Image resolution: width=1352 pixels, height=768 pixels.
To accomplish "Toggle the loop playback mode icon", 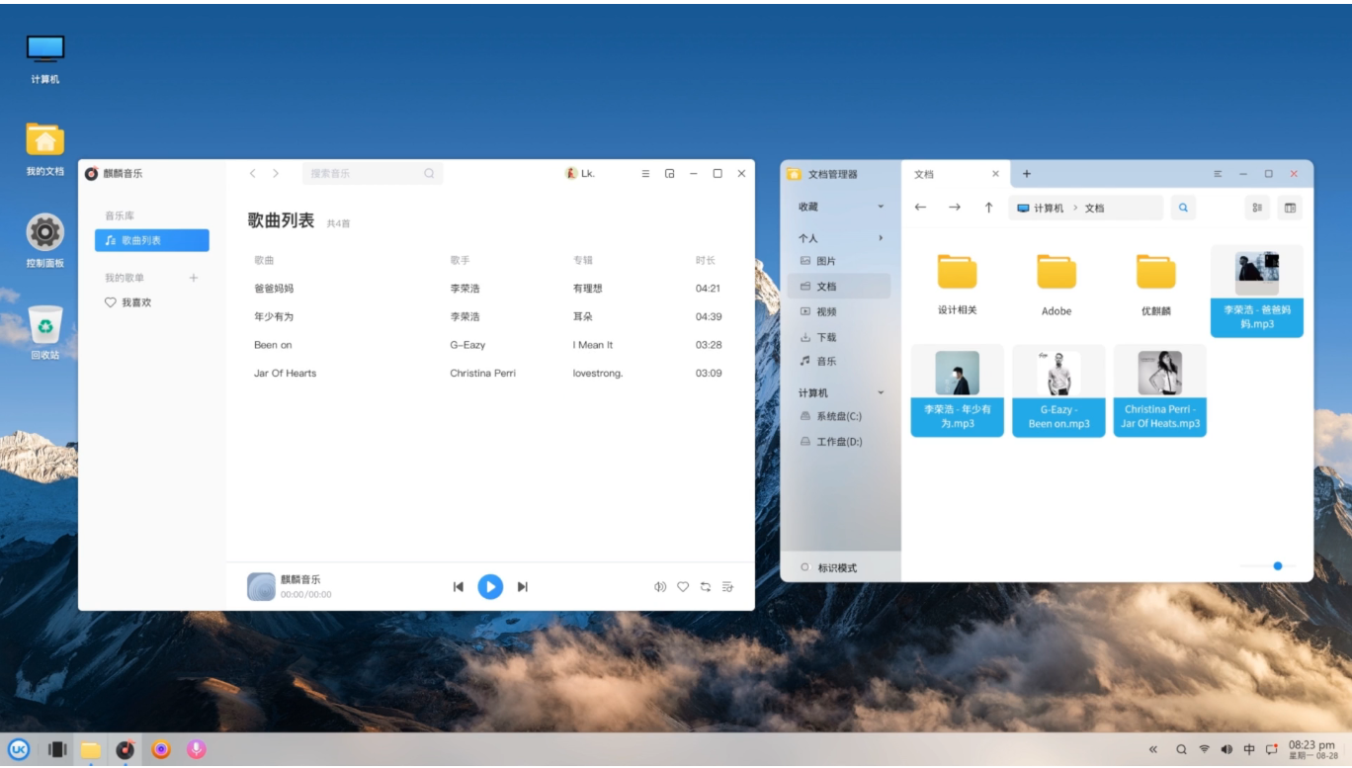I will point(706,587).
